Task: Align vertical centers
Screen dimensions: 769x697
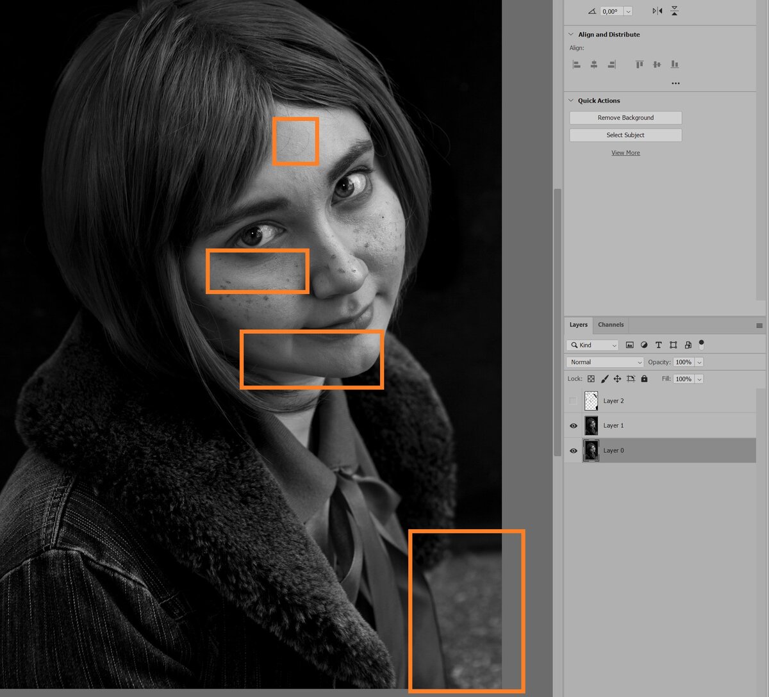Action: (x=657, y=64)
